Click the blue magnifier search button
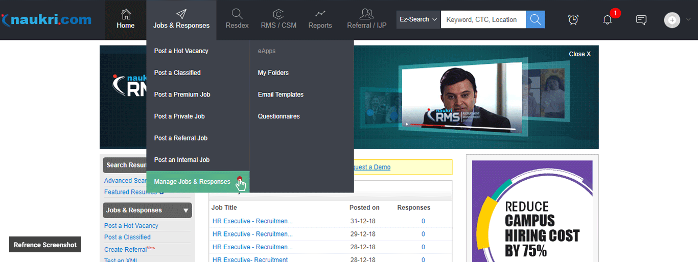The height and width of the screenshot is (262, 698). (x=535, y=19)
